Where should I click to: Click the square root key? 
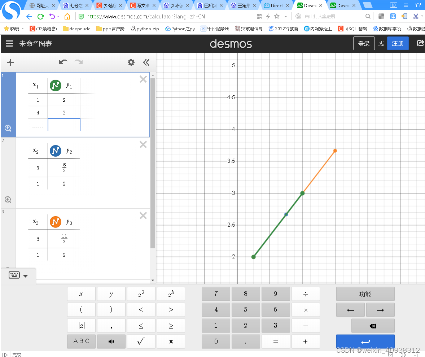[x=141, y=341]
